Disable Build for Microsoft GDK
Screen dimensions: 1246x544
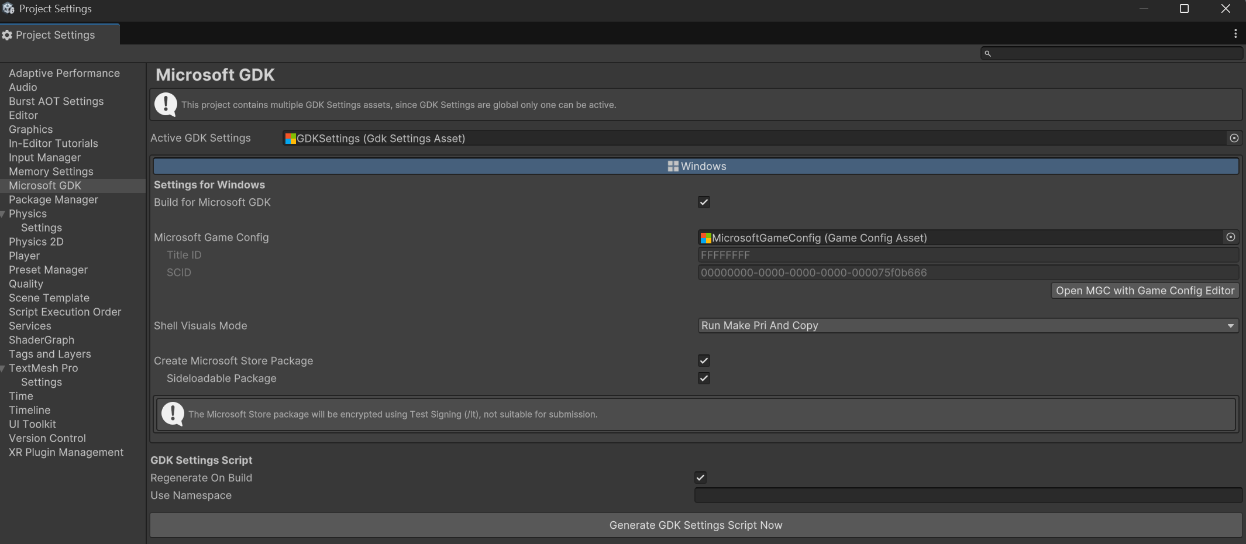pyautogui.click(x=704, y=202)
